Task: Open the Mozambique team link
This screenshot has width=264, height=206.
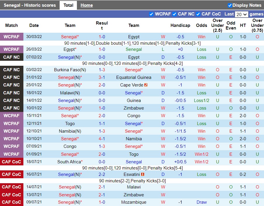Action: (x=134, y=202)
